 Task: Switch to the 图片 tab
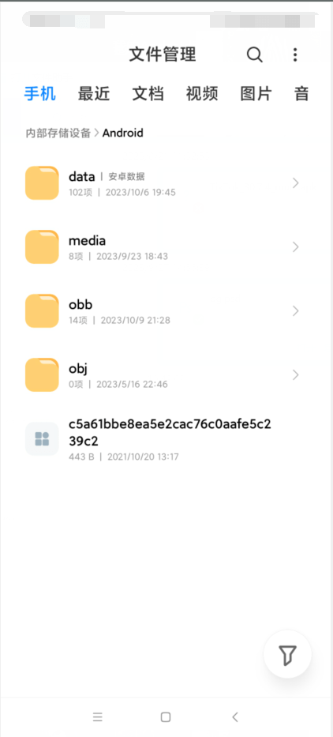pos(256,93)
